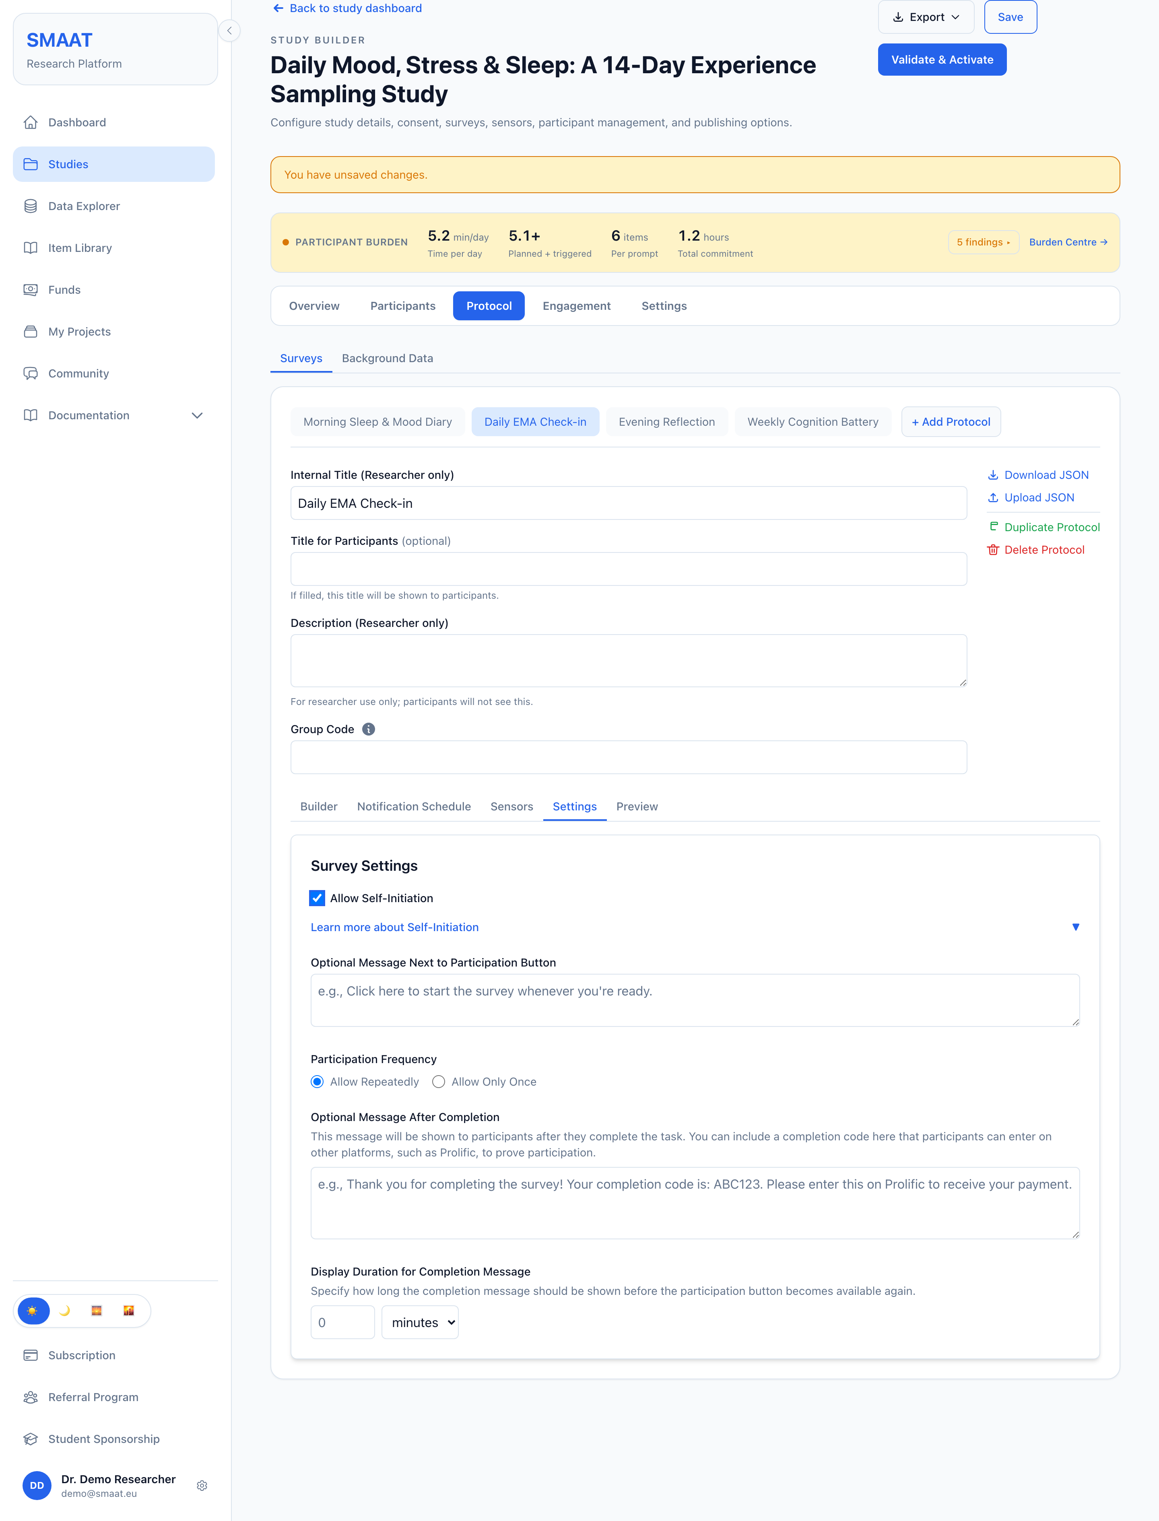Open the Export dropdown
This screenshot has width=1159, height=1521.
click(926, 17)
